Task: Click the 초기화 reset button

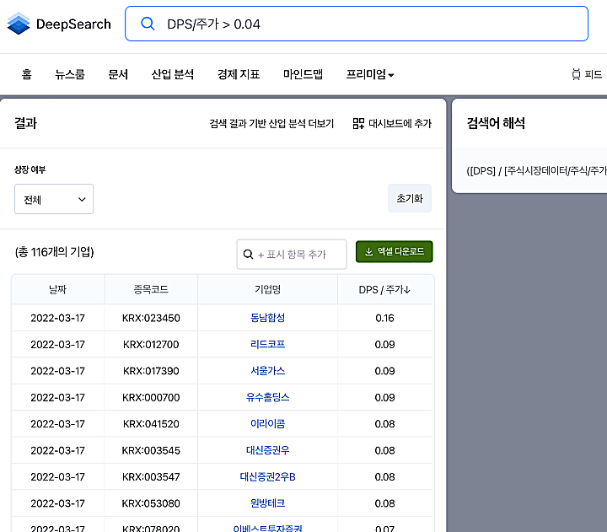Action: tap(410, 198)
